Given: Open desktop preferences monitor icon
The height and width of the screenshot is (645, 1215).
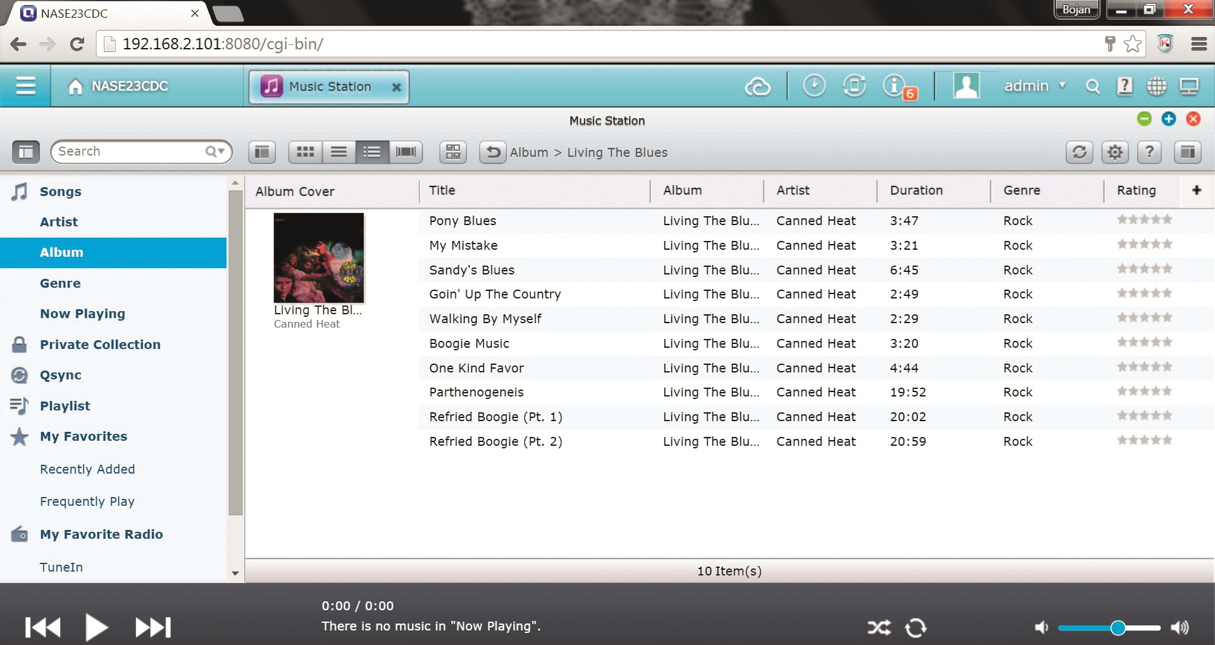Looking at the screenshot, I should pyautogui.click(x=1189, y=86).
